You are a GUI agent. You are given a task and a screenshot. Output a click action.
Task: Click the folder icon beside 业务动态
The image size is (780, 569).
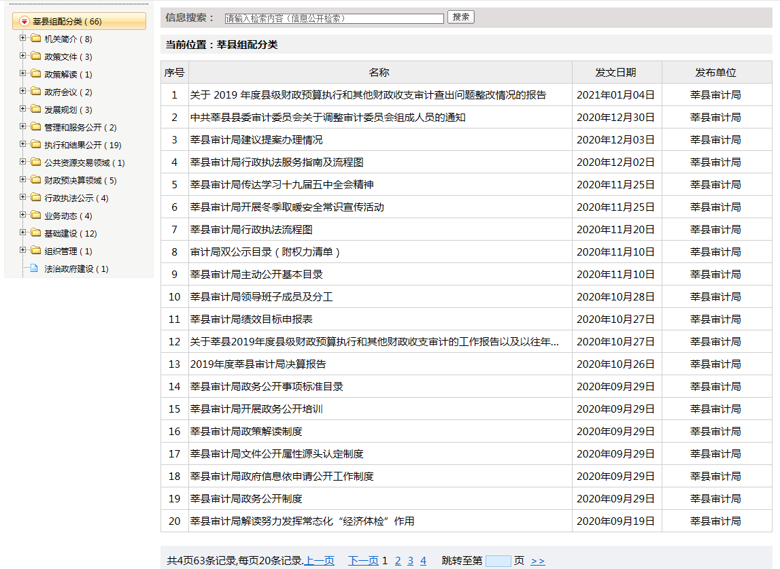(36, 215)
